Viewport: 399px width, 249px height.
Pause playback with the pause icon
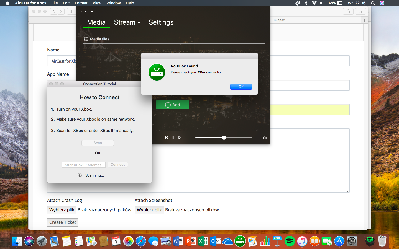[x=173, y=138]
